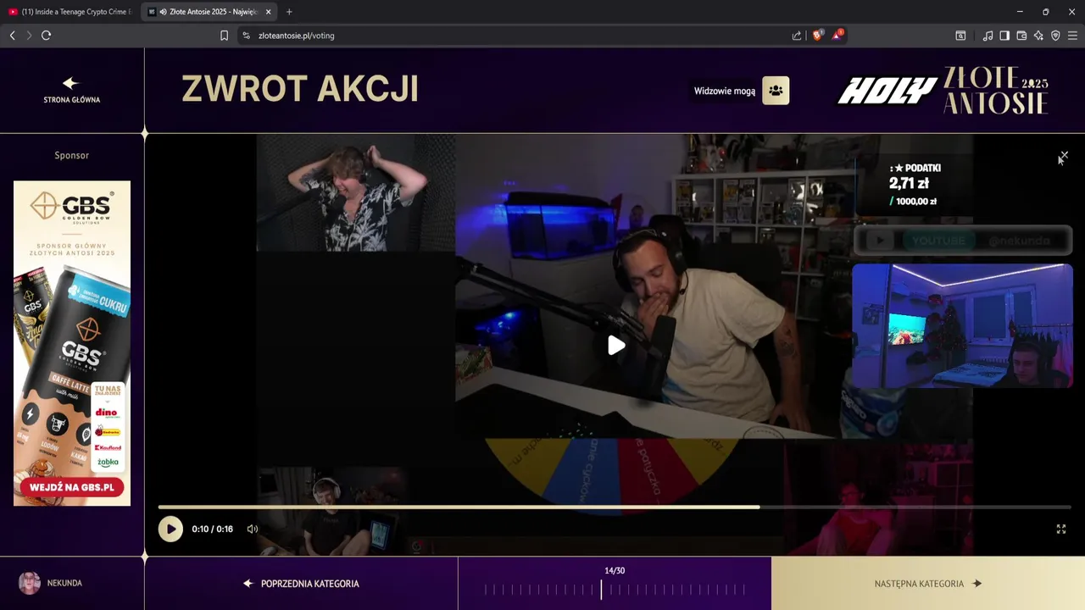Screen dimensions: 1085x610
Task: Go to Poprzednia Kategoria
Action: pos(301,584)
